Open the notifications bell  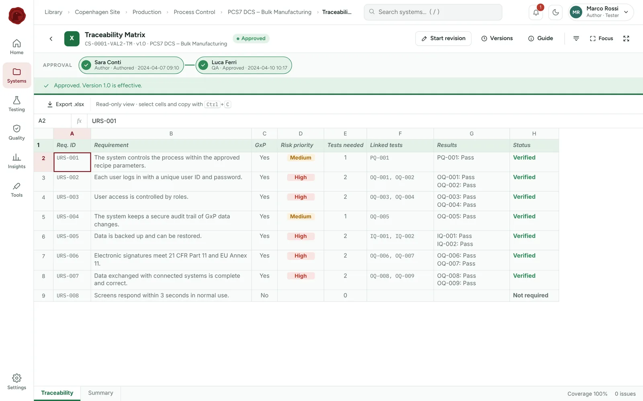pos(536,12)
